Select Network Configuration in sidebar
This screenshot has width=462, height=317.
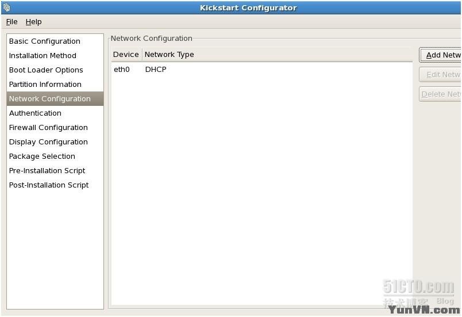55,99
